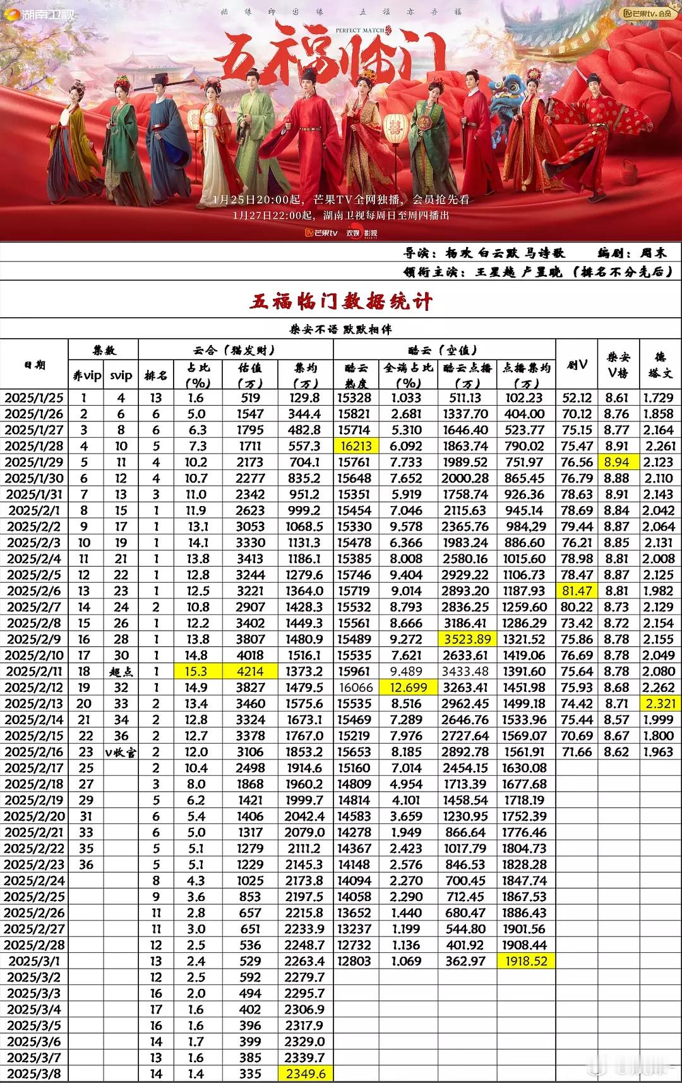Select the 估值（万）sub-header
The width and height of the screenshot is (682, 1083).
click(250, 375)
